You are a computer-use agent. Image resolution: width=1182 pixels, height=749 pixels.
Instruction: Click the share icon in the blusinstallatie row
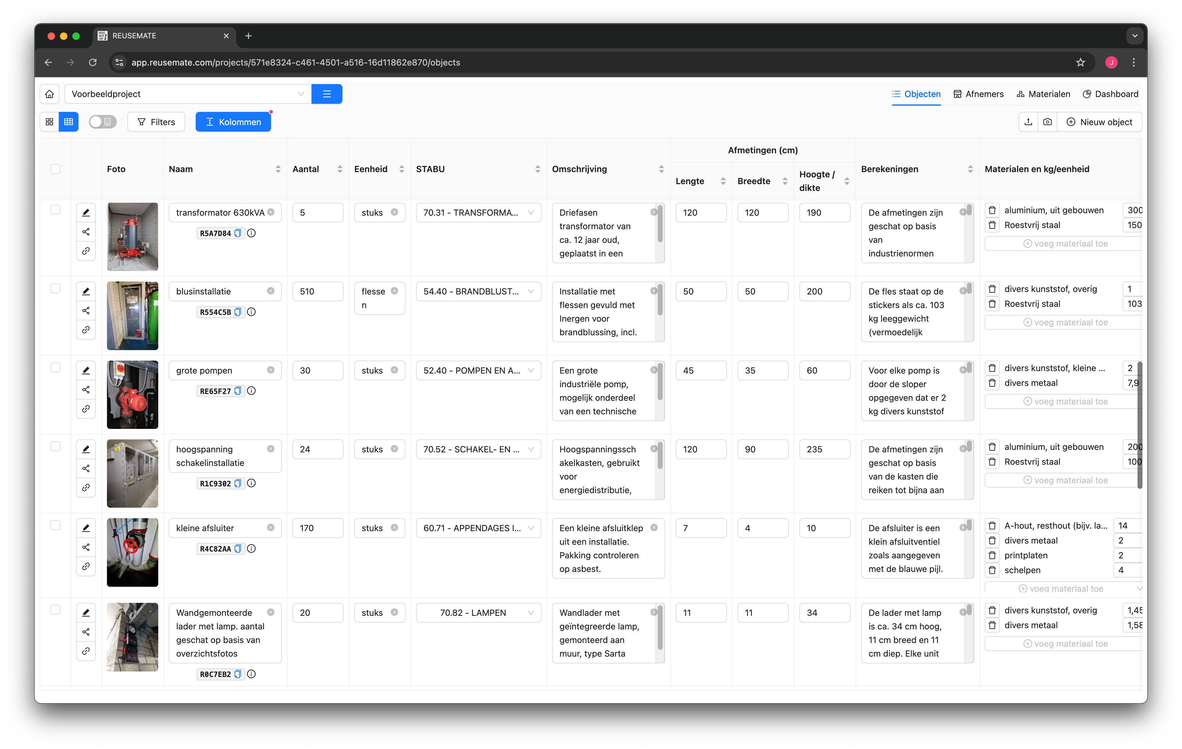86,311
